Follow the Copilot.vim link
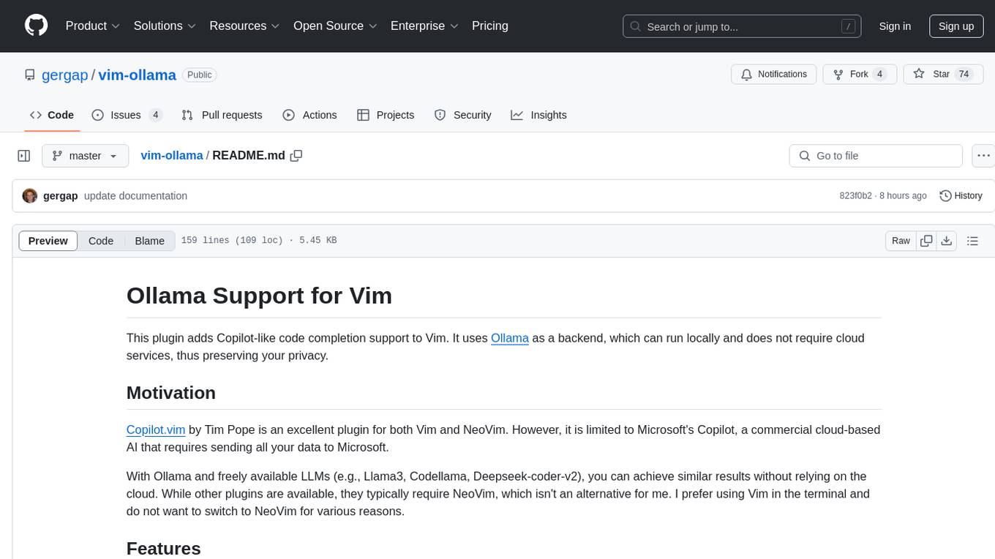 [156, 429]
